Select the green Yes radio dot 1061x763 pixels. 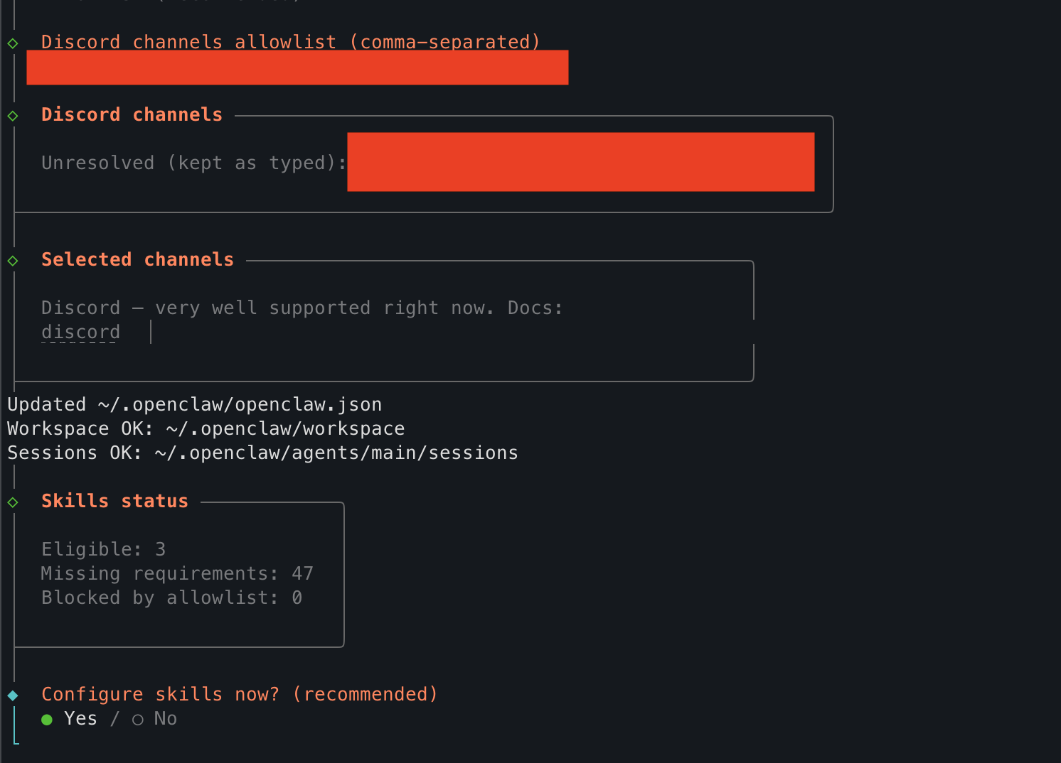(x=47, y=720)
